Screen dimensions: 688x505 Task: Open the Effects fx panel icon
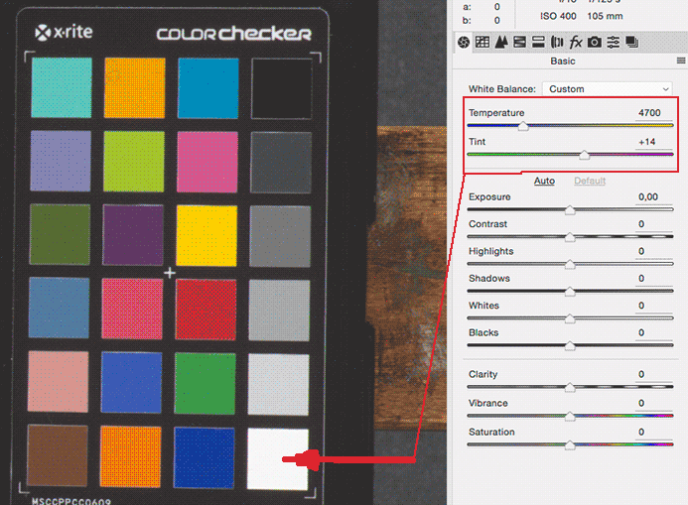576,42
